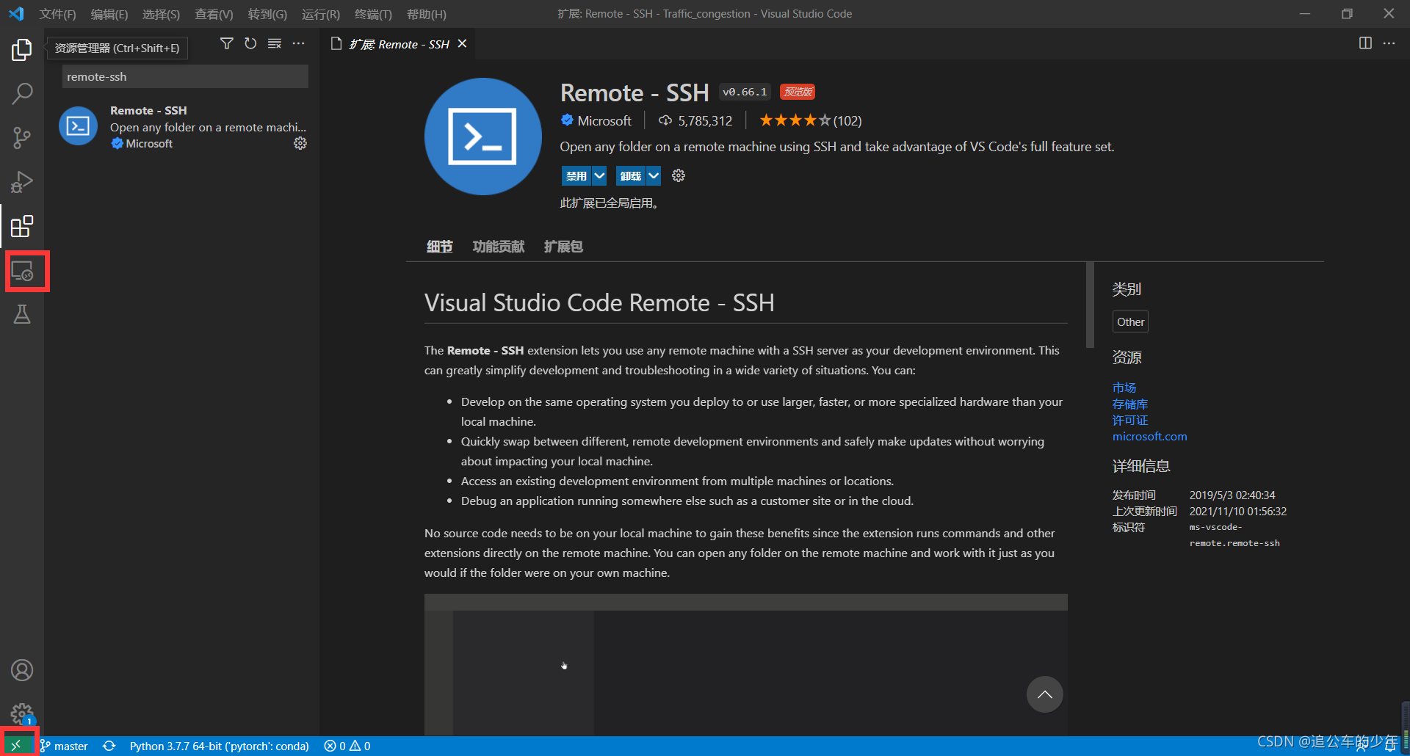Refresh the extensions list
This screenshot has height=756, width=1410.
coord(250,44)
